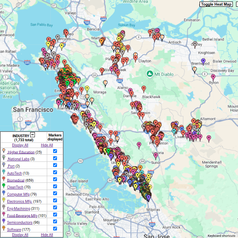Uncheck the AutoTech markers checkbox
238x238 pixels.
tap(55, 172)
